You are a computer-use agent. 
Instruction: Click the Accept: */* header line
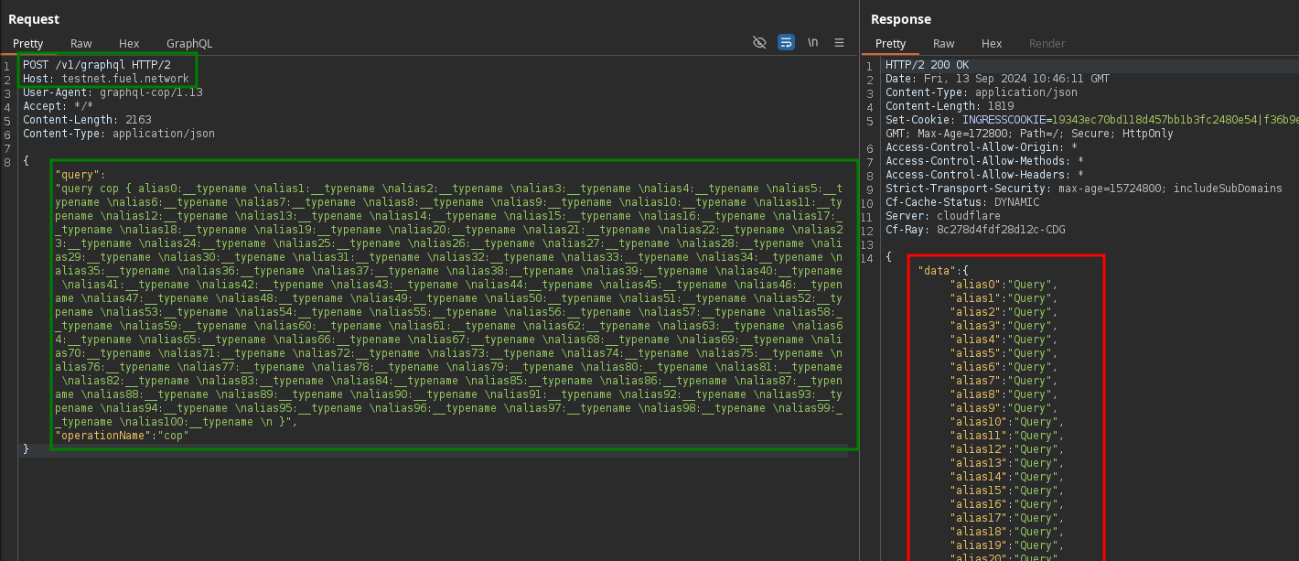[58, 106]
